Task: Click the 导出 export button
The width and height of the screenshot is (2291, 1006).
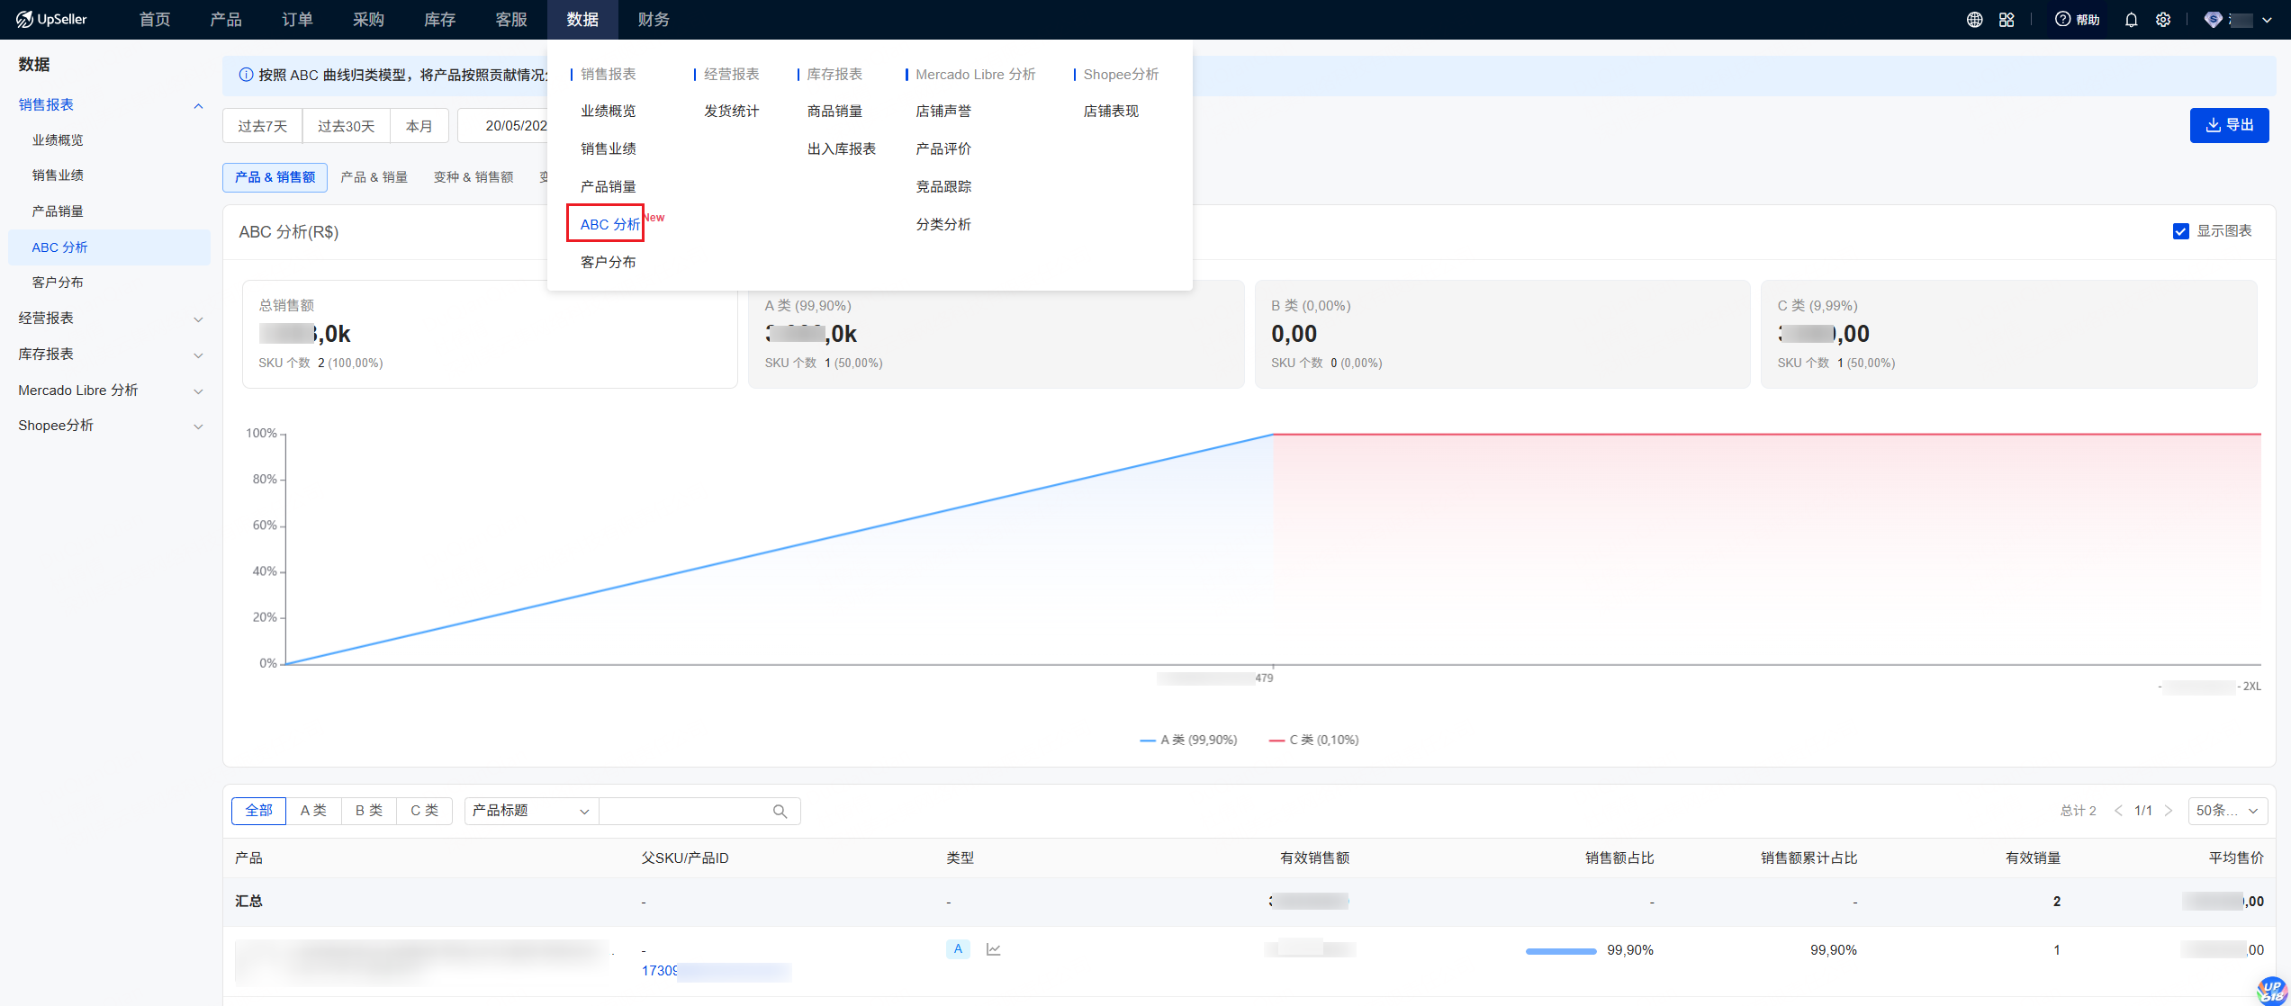Action: 2229,125
